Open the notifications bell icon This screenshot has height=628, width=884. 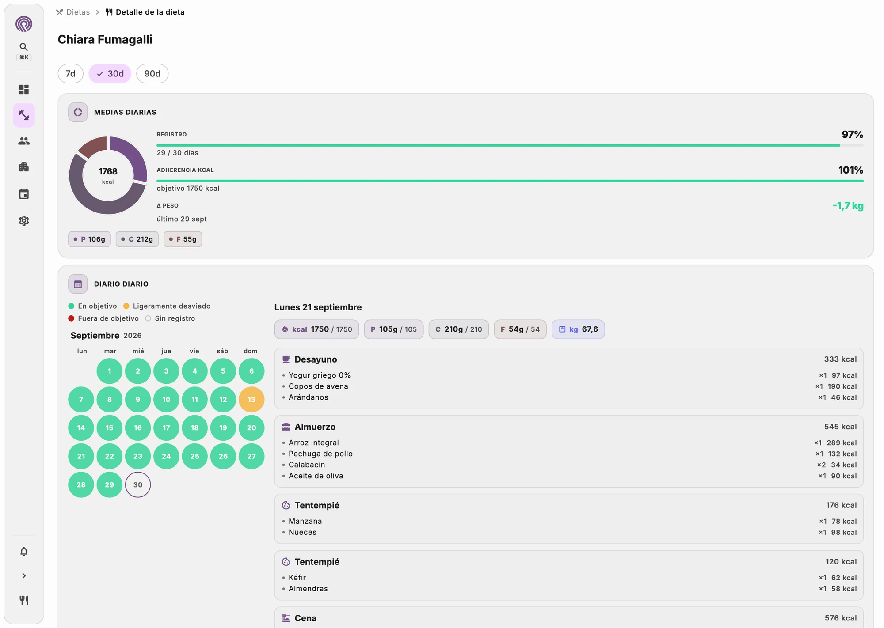(x=24, y=551)
